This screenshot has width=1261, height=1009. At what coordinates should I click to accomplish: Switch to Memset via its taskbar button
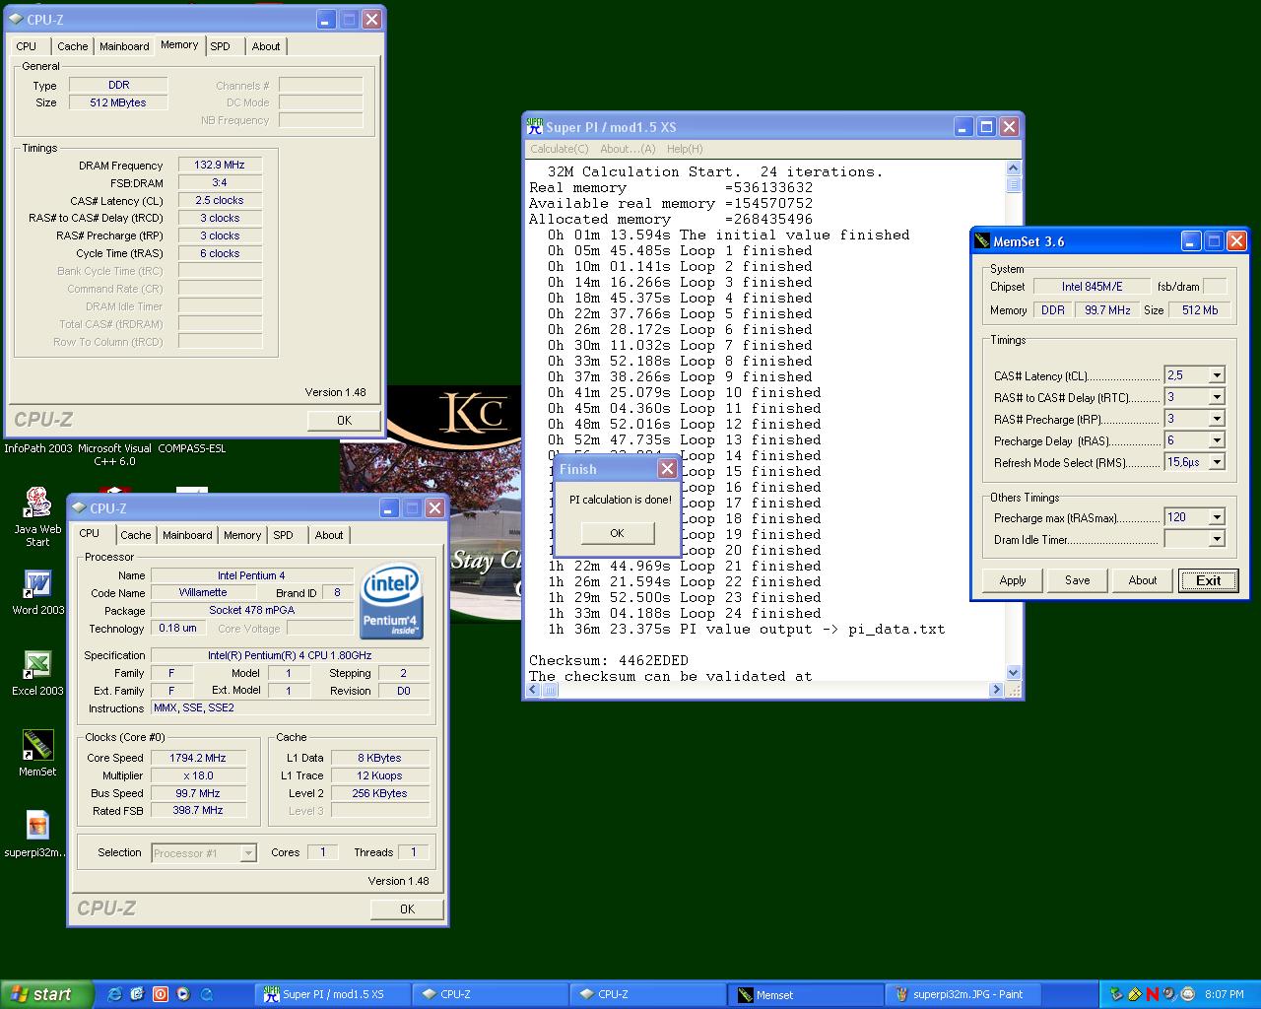tap(807, 994)
